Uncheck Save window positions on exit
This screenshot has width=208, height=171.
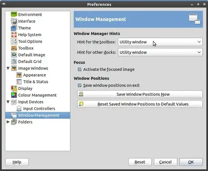click(x=80, y=85)
